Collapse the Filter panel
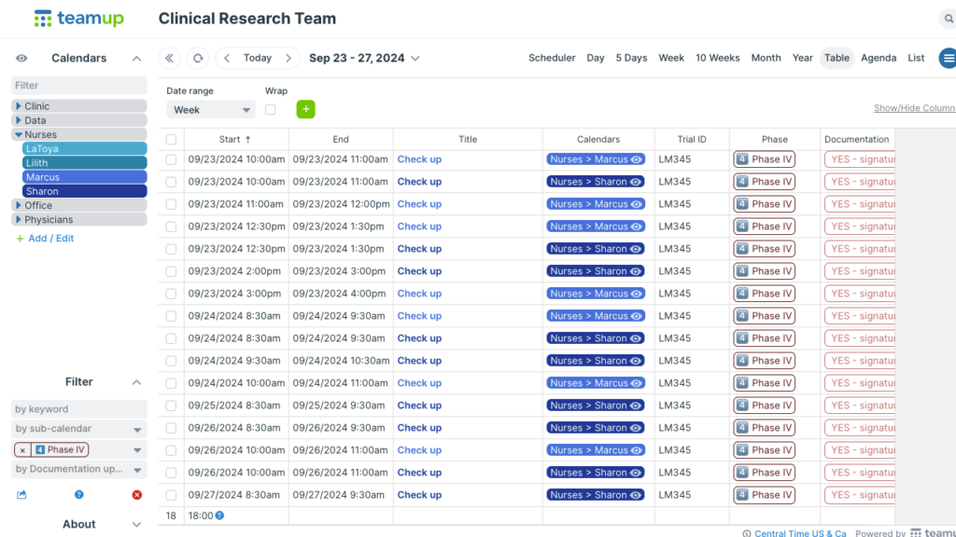The width and height of the screenshot is (956, 537). pyautogui.click(x=136, y=382)
